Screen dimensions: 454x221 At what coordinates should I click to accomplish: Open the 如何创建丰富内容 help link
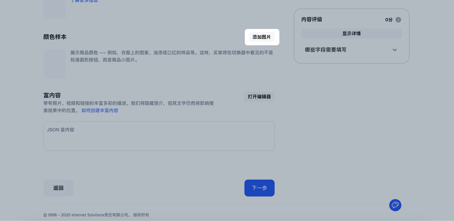point(100,110)
